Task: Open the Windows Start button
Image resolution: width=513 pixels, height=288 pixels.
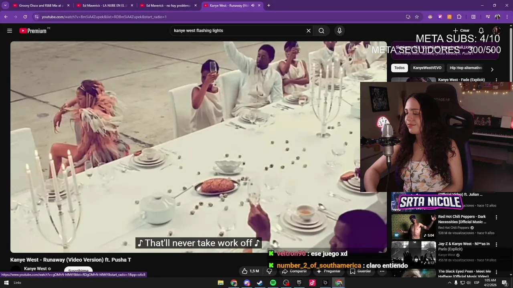Action: coord(7,283)
